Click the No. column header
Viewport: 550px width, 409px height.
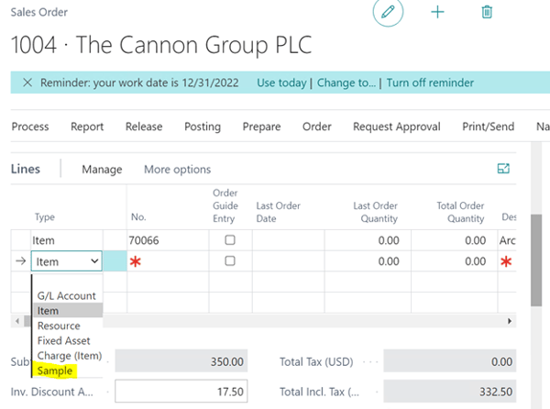pyautogui.click(x=138, y=217)
